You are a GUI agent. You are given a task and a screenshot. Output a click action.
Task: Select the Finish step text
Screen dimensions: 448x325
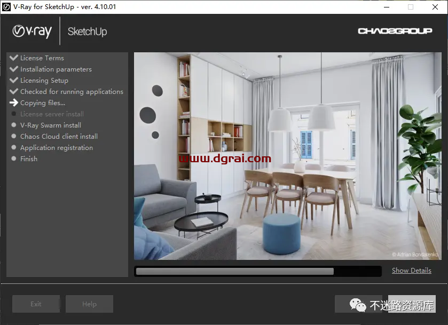(29, 159)
